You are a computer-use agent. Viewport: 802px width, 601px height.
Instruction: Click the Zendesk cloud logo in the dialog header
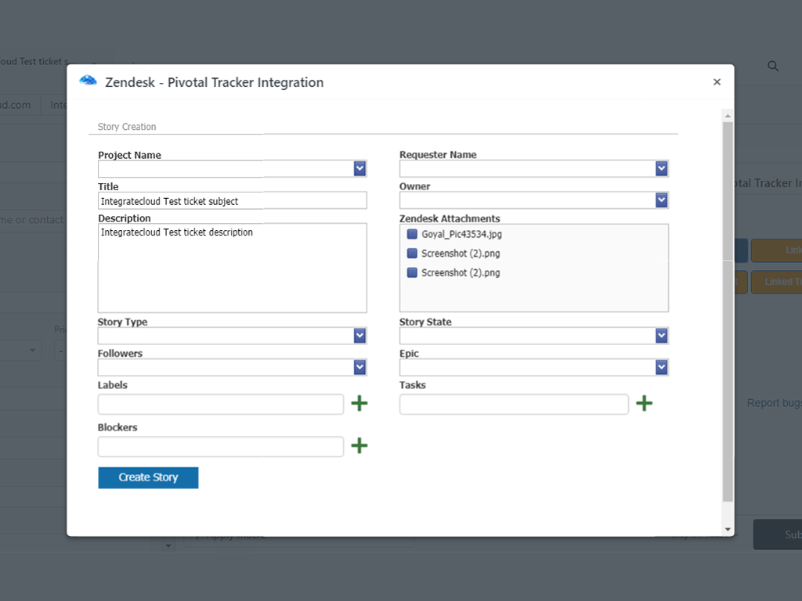click(87, 80)
